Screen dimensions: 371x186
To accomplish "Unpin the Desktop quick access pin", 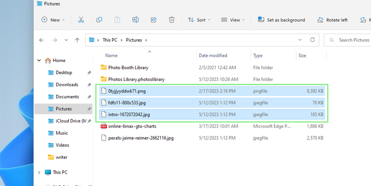I will click(x=89, y=73).
